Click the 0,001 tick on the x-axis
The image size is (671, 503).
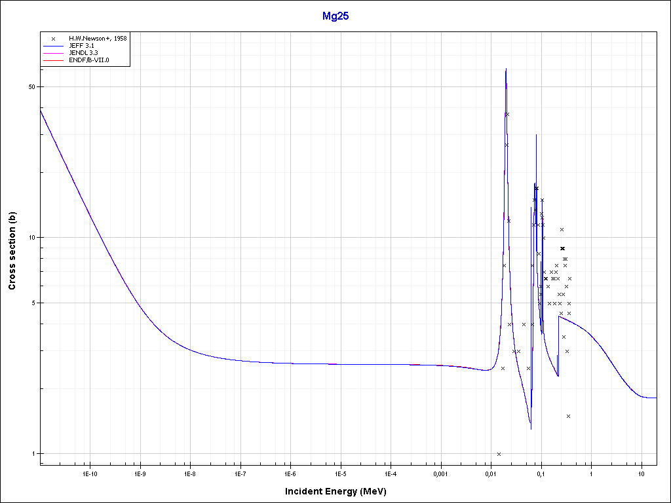coord(440,474)
